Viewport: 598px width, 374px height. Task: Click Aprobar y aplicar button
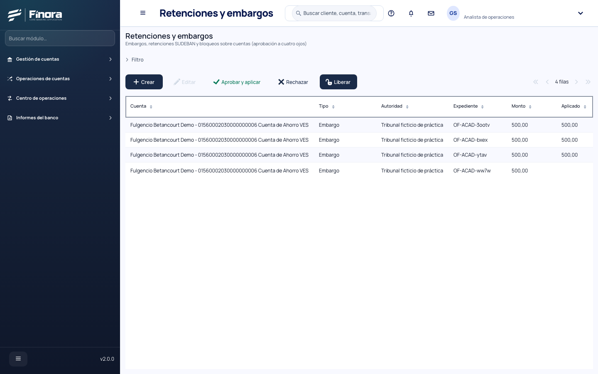[x=237, y=82]
